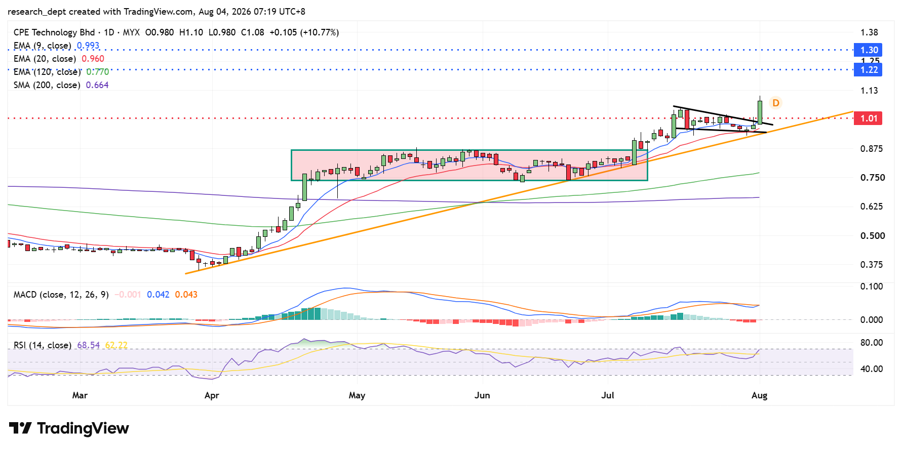Click the 0.375 price axis label
This screenshot has height=451, width=902.
coord(872,265)
